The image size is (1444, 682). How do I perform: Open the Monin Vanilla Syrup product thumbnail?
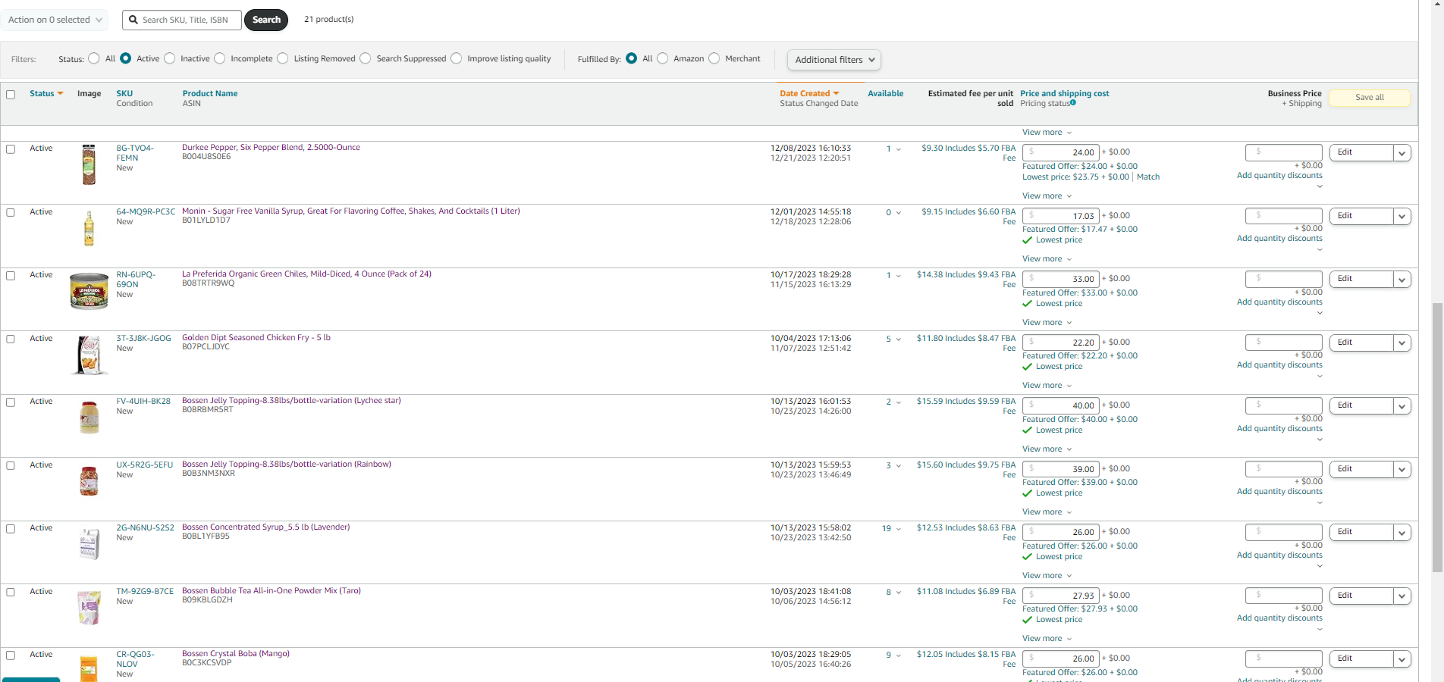click(89, 228)
